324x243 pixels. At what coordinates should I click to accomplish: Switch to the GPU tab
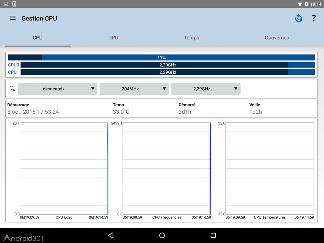(x=113, y=38)
